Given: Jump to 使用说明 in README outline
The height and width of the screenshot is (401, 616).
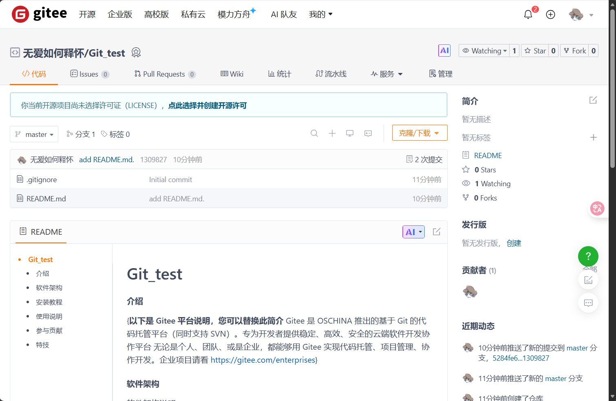Looking at the screenshot, I should (49, 316).
